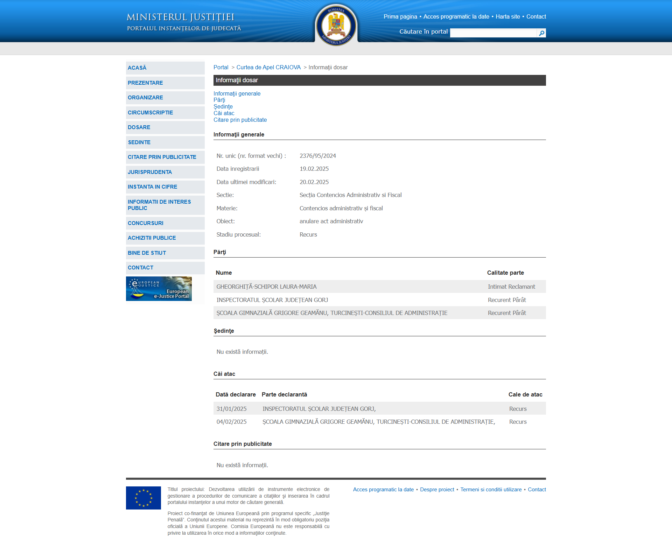Open CONTACT in the sidebar menu
Screen dimensions: 672x541
165,268
